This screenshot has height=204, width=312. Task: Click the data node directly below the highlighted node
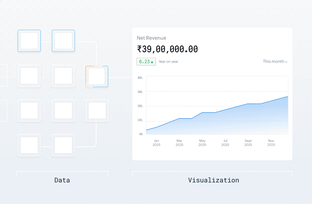[97, 111]
